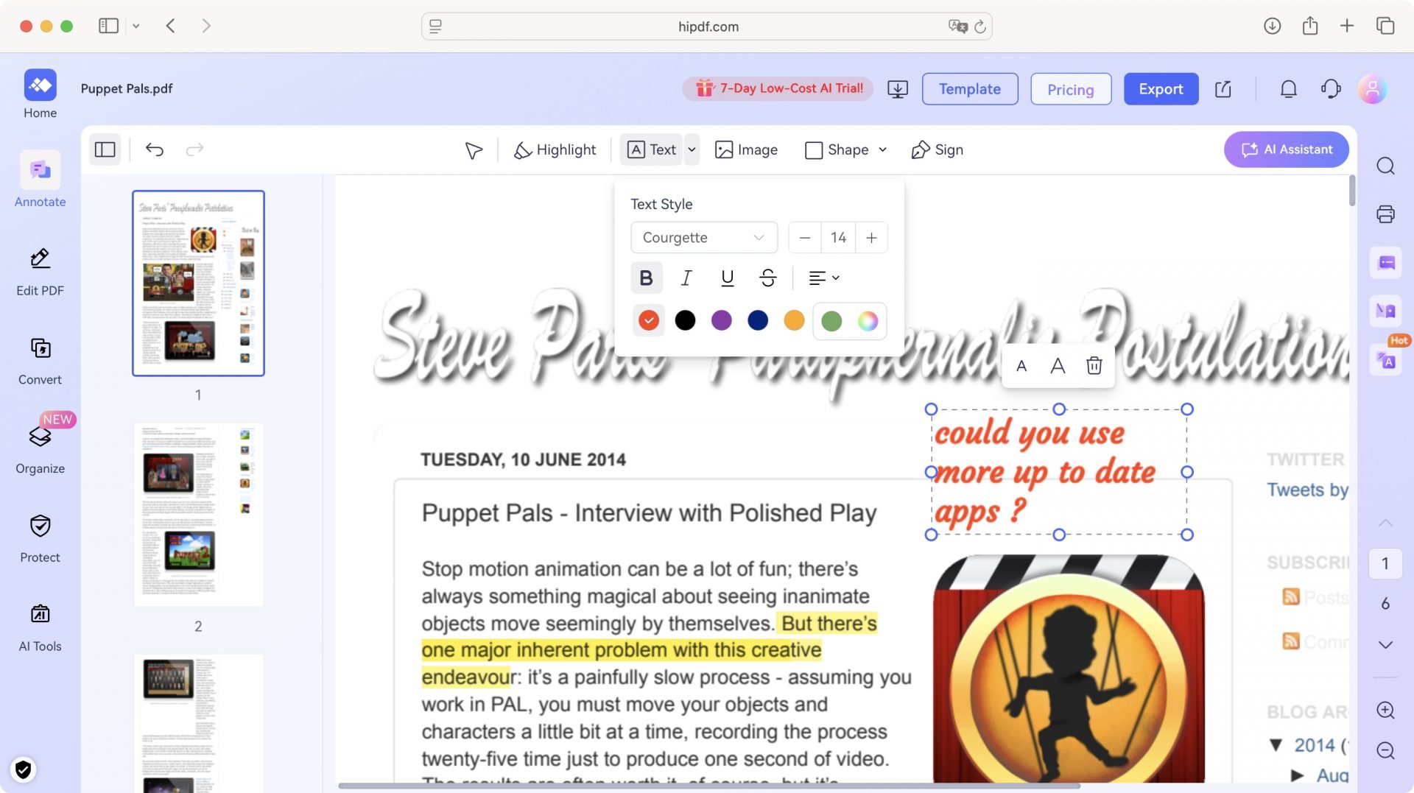Select the Text annotation tool
Viewport: 1414px width, 793px height.
(x=651, y=149)
